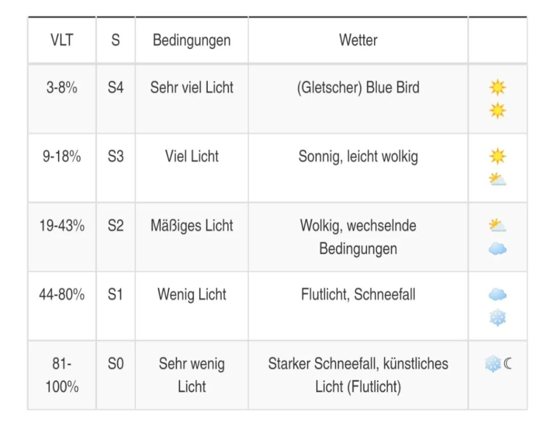
Task: Click the top sun icon in S4 row
Action: pyautogui.click(x=498, y=87)
